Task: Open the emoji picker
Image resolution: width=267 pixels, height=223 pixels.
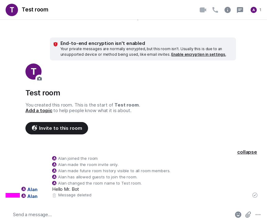Action: (238, 214)
